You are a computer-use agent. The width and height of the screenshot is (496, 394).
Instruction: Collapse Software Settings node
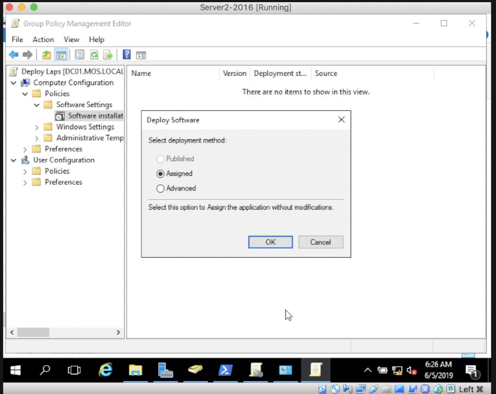[37, 105]
